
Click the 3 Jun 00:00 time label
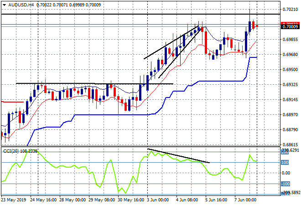(158, 200)
